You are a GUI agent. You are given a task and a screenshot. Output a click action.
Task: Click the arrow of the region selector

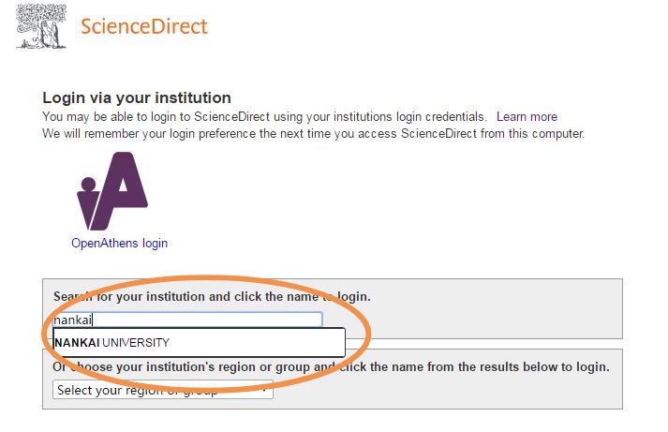click(x=265, y=390)
